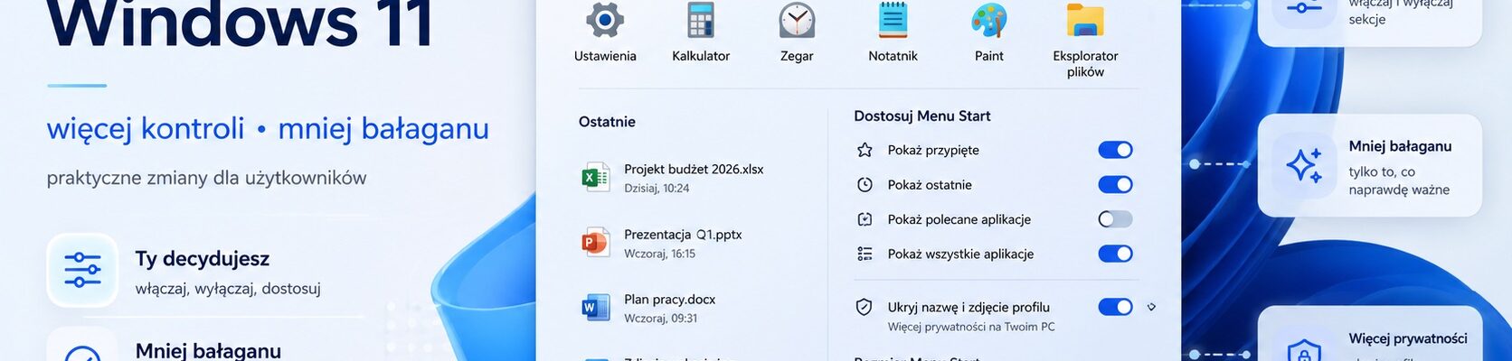1512x361 pixels.
Task: Click the Wczoraj, 16:15 timestamp
Action: (660, 254)
